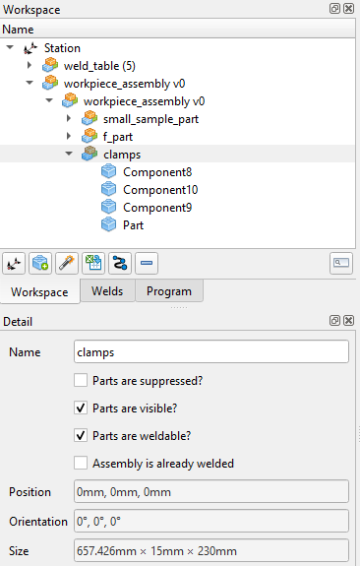Viewport: 360px width, 566px height.
Task: Click the magic wand tool icon
Action: click(x=67, y=264)
